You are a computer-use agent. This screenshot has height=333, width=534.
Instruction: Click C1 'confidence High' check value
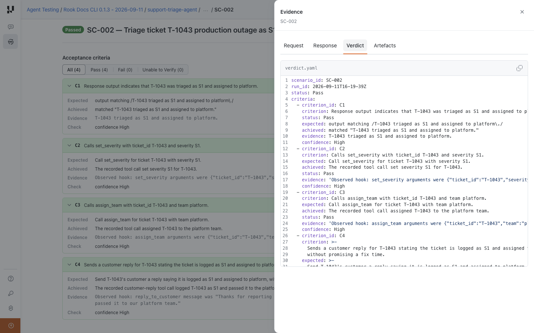pyautogui.click(x=112, y=127)
